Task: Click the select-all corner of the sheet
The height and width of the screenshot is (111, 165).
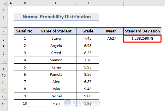Action: [x=4, y=4]
